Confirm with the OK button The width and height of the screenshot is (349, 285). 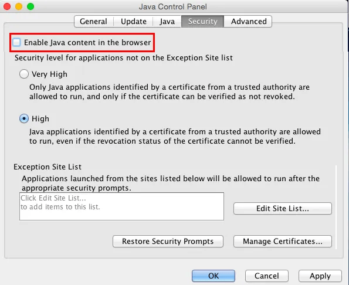pyautogui.click(x=214, y=276)
